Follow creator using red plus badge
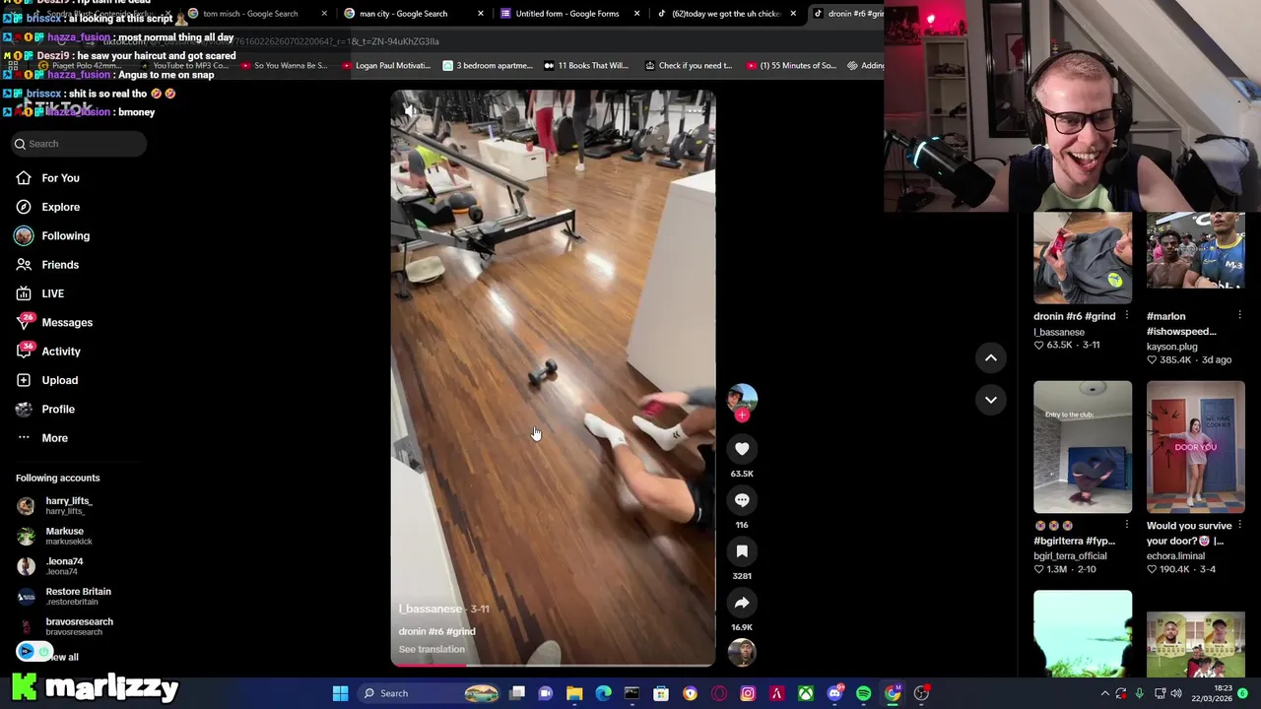This screenshot has height=709, width=1261. point(742,416)
